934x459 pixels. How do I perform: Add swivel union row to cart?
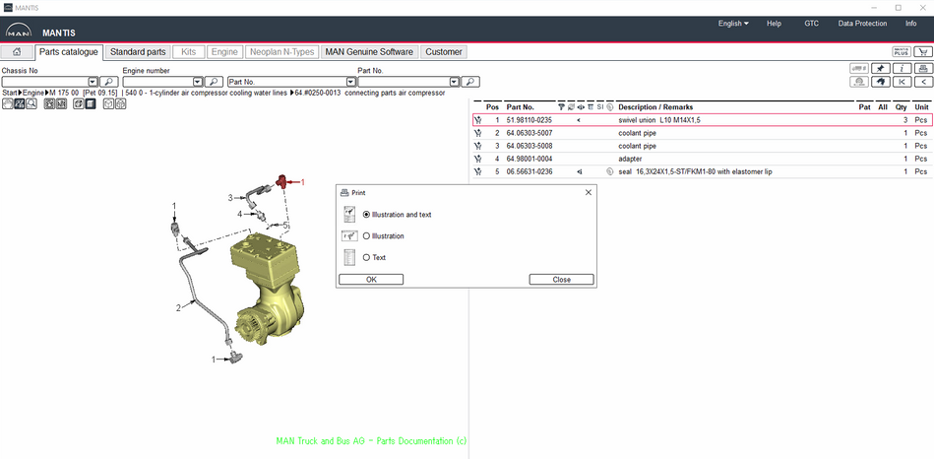pos(477,120)
